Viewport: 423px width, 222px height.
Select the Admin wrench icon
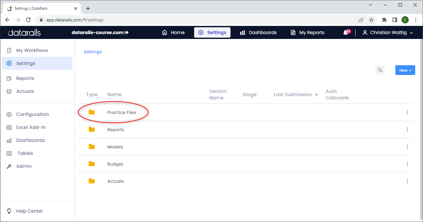coord(9,166)
